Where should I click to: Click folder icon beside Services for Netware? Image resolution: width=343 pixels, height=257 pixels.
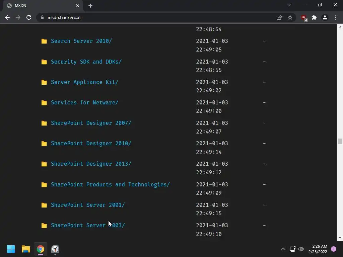point(44,103)
